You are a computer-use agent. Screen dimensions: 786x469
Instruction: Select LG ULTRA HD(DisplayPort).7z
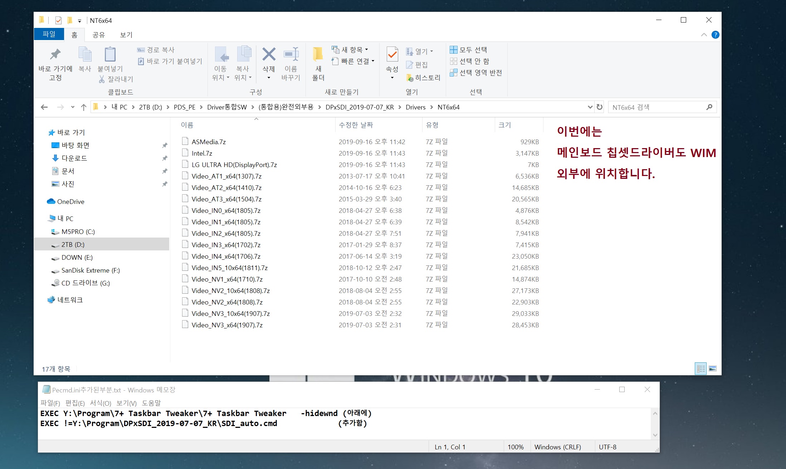coord(234,165)
